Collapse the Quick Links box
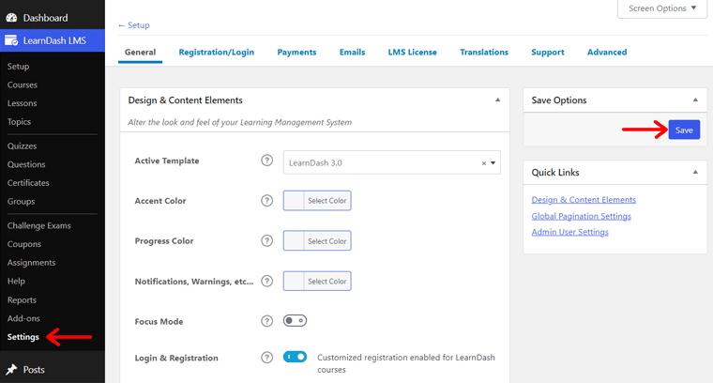Image resolution: width=713 pixels, height=383 pixels. [695, 173]
